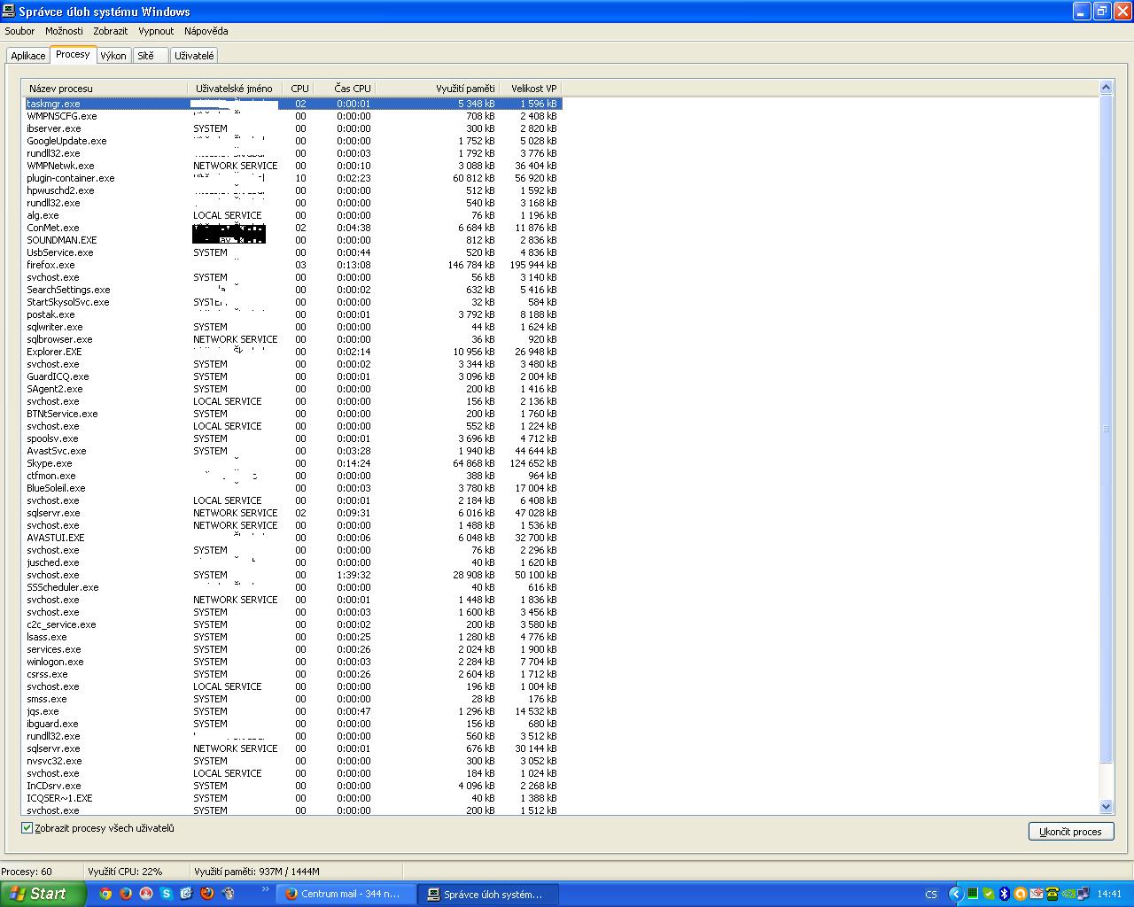1134x907 pixels.
Task: Click the yellow telephone tray icon
Action: pyautogui.click(x=1052, y=894)
